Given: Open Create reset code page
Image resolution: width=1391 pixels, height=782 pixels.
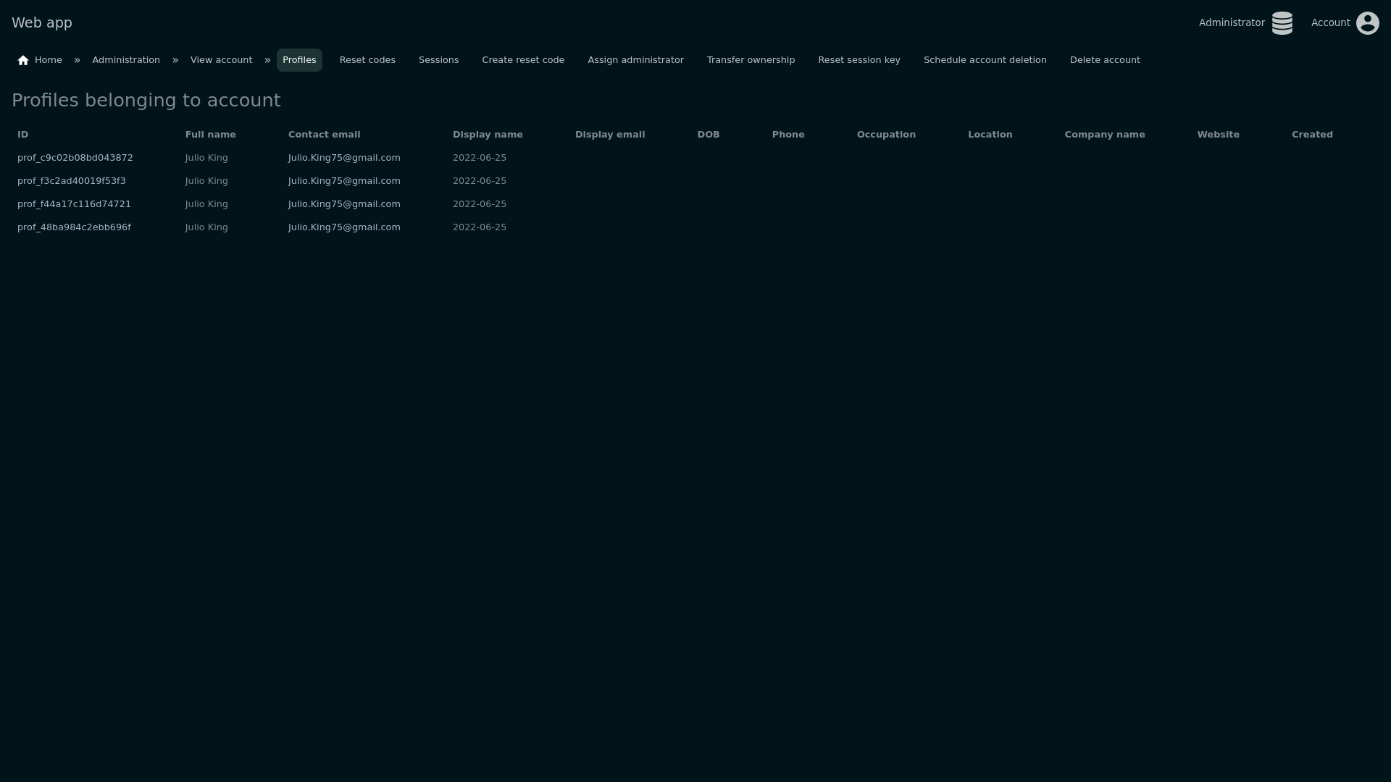Looking at the screenshot, I should coord(523,60).
